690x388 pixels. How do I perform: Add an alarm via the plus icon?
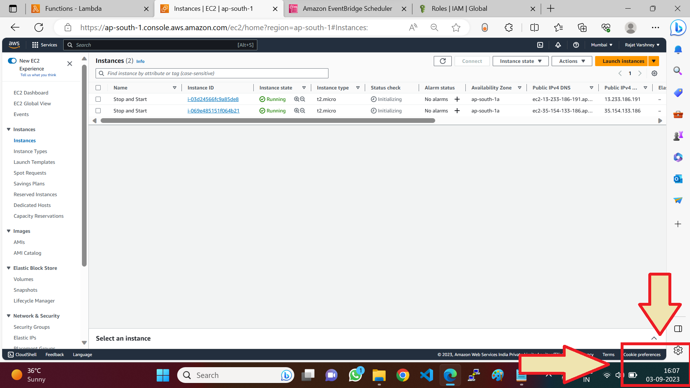[457, 99]
